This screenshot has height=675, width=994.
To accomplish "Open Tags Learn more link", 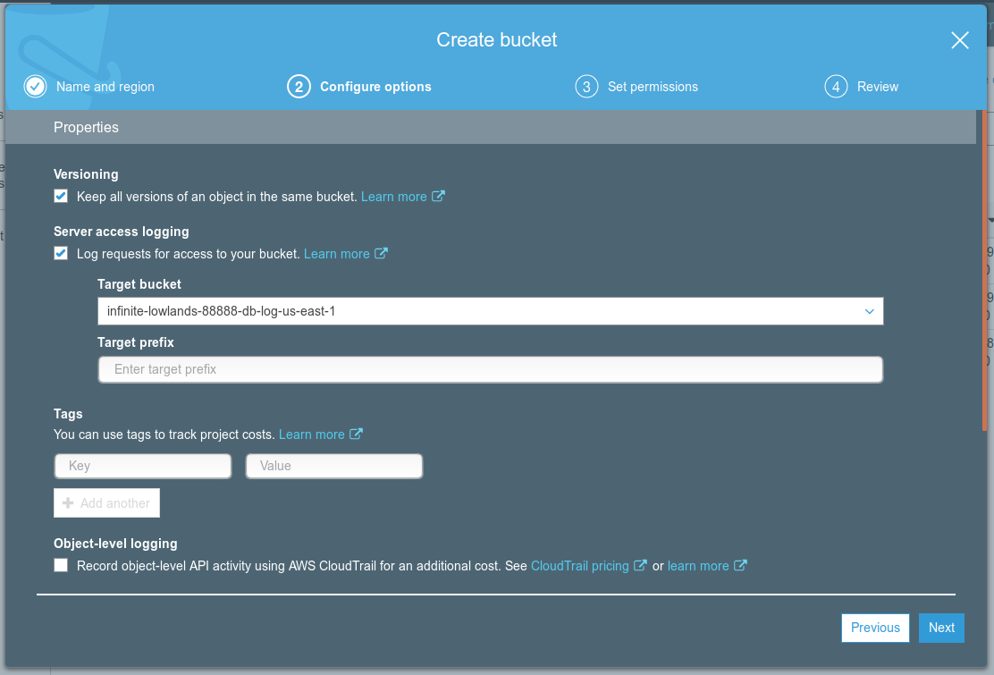I will point(312,435).
